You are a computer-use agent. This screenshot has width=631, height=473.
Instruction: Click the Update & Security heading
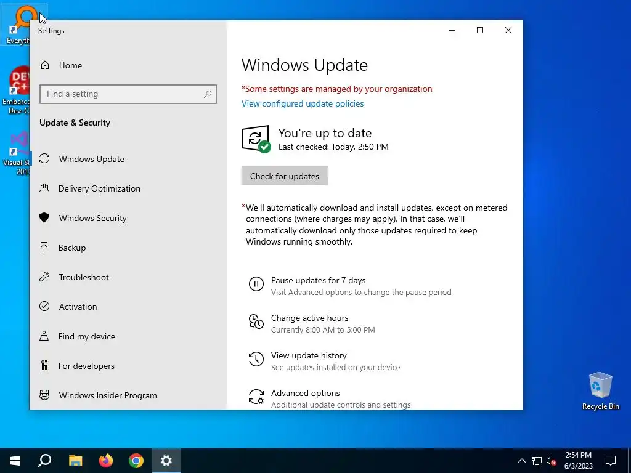click(75, 123)
